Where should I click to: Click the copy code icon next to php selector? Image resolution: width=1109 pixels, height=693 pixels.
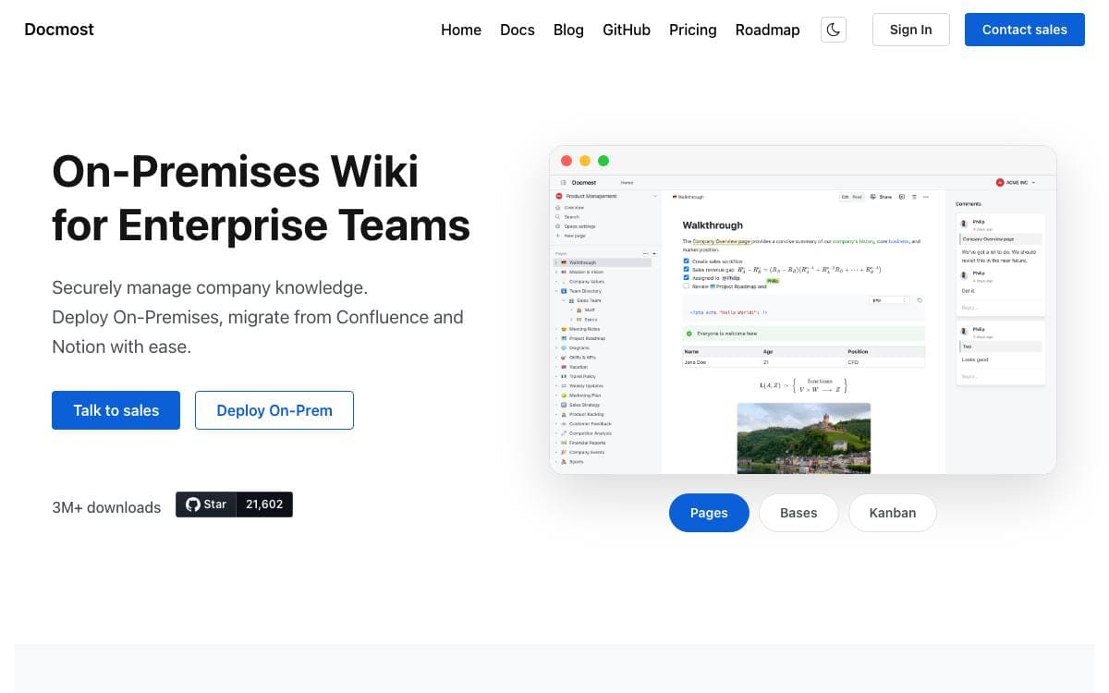point(920,300)
